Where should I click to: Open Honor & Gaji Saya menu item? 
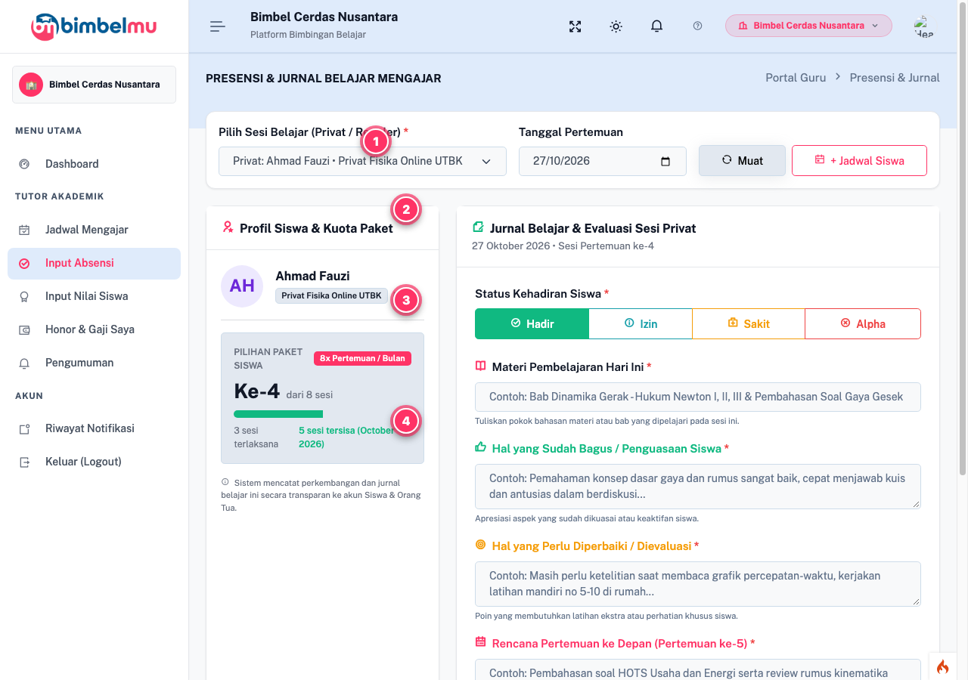tap(94, 329)
